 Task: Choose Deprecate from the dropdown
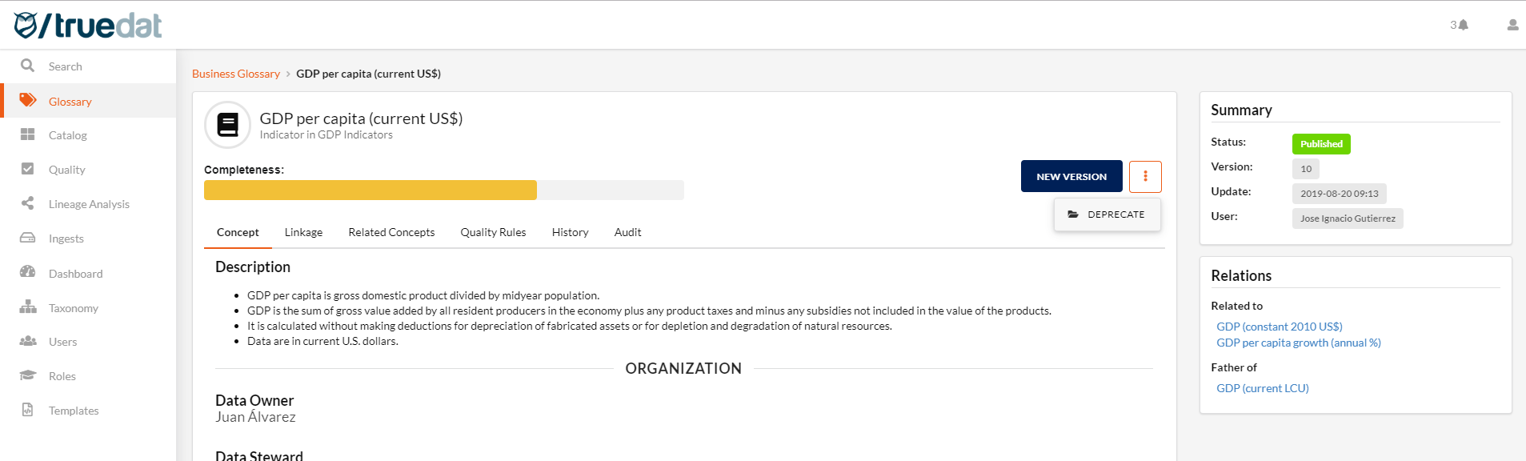pos(1107,214)
